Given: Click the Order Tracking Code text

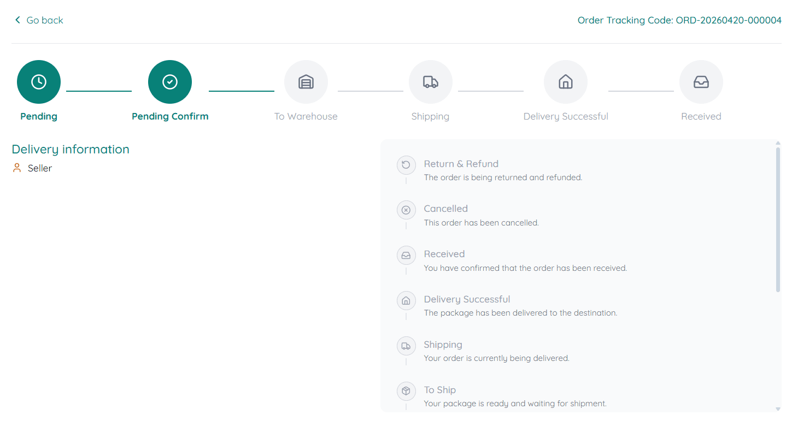Looking at the screenshot, I should coord(679,20).
